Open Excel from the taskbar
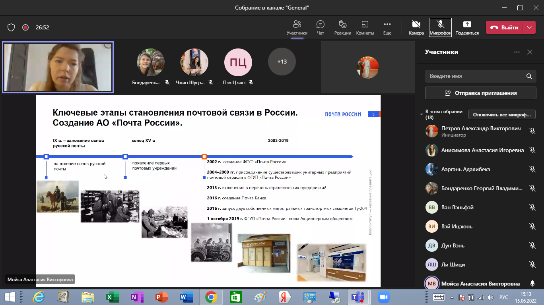 point(113,297)
